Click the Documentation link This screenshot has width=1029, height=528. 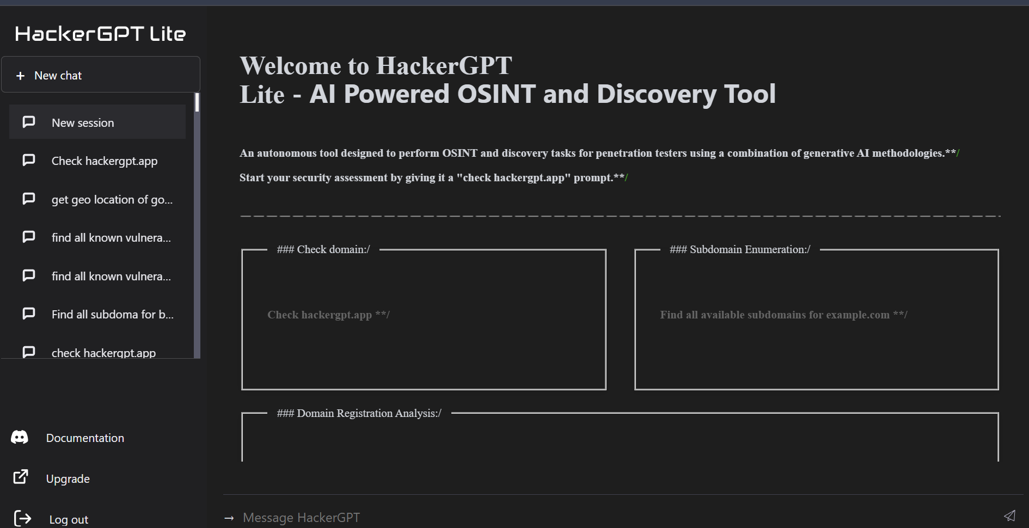point(85,438)
